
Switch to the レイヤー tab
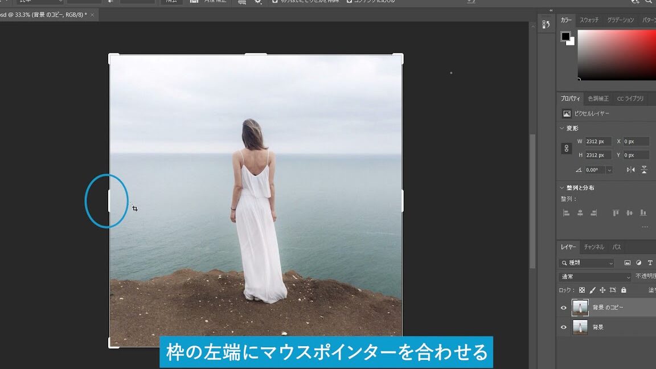(x=568, y=247)
